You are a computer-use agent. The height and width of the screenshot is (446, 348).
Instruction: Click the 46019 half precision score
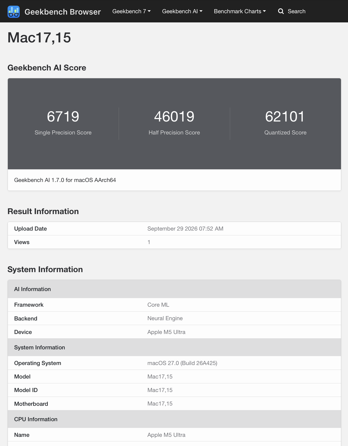coord(174,117)
